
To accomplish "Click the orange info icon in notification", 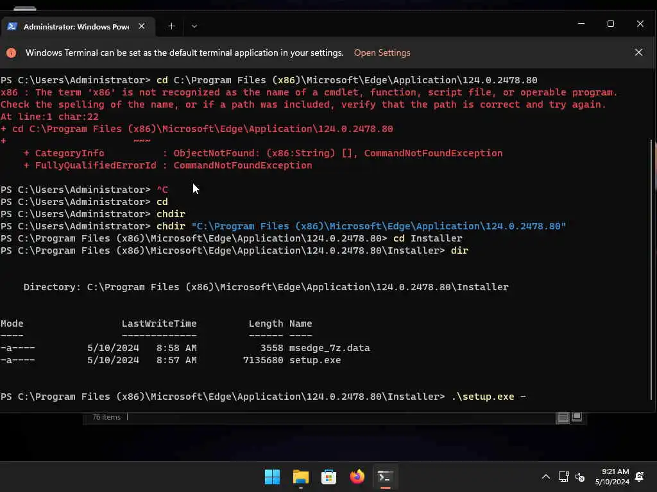I will (x=12, y=53).
